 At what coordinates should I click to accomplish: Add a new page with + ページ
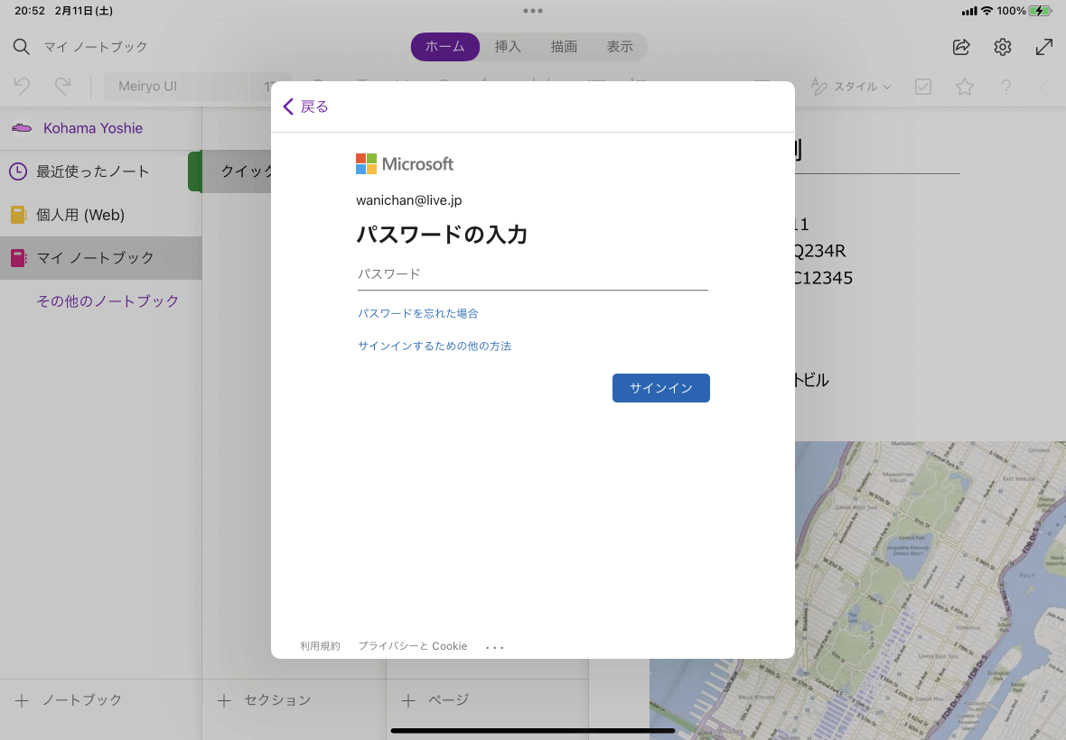[x=435, y=700]
